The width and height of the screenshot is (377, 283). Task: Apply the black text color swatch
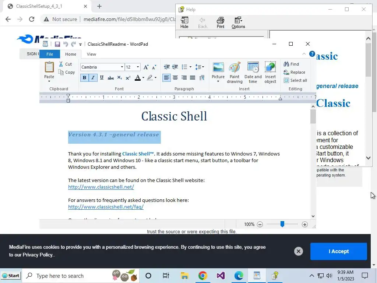138,77
